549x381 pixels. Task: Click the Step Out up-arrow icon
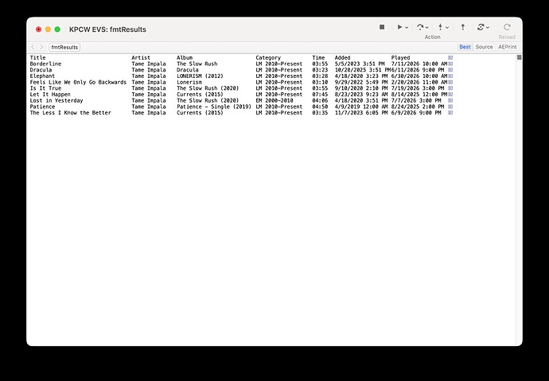[463, 27]
